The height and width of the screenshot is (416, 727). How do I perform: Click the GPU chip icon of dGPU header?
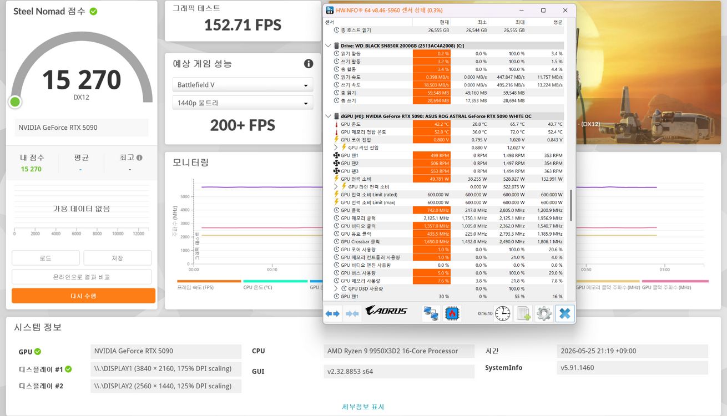tap(336, 116)
